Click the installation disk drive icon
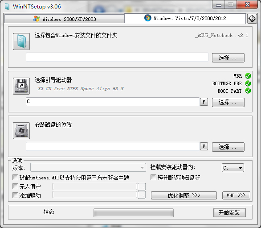The image size is (261, 228). pos(21,131)
